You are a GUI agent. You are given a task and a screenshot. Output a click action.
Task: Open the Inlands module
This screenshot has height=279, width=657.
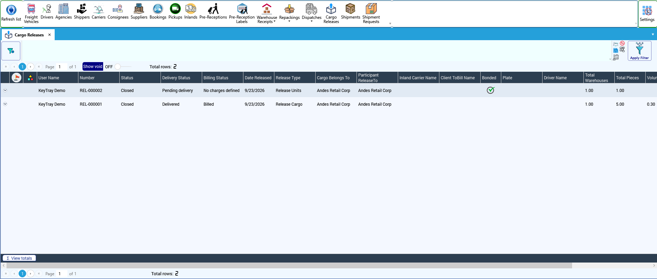[x=191, y=11]
